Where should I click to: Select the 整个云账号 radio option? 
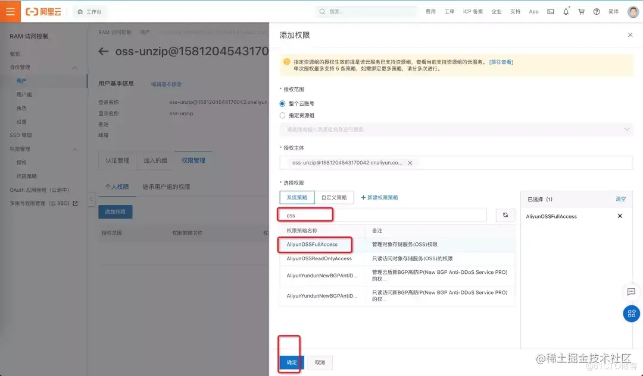click(x=282, y=103)
